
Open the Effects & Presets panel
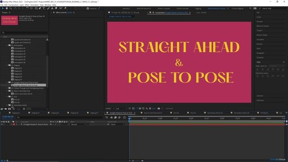pos(263,26)
